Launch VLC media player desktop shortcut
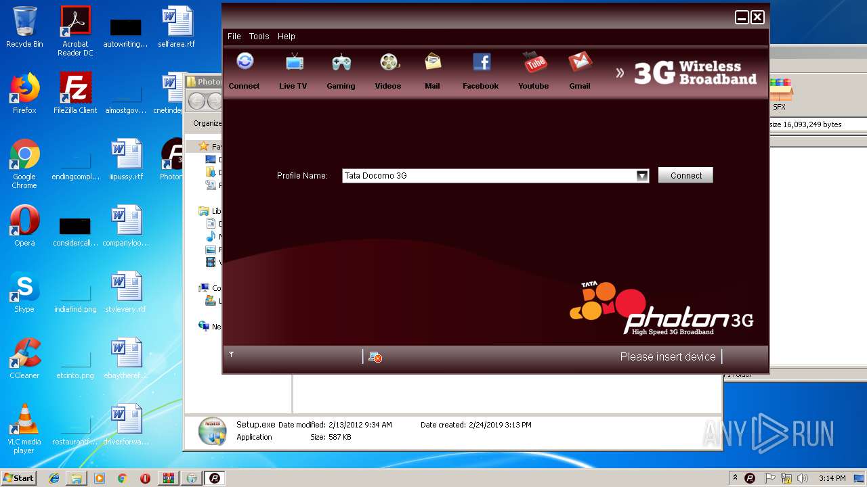This screenshot has width=867, height=487. tap(24, 429)
